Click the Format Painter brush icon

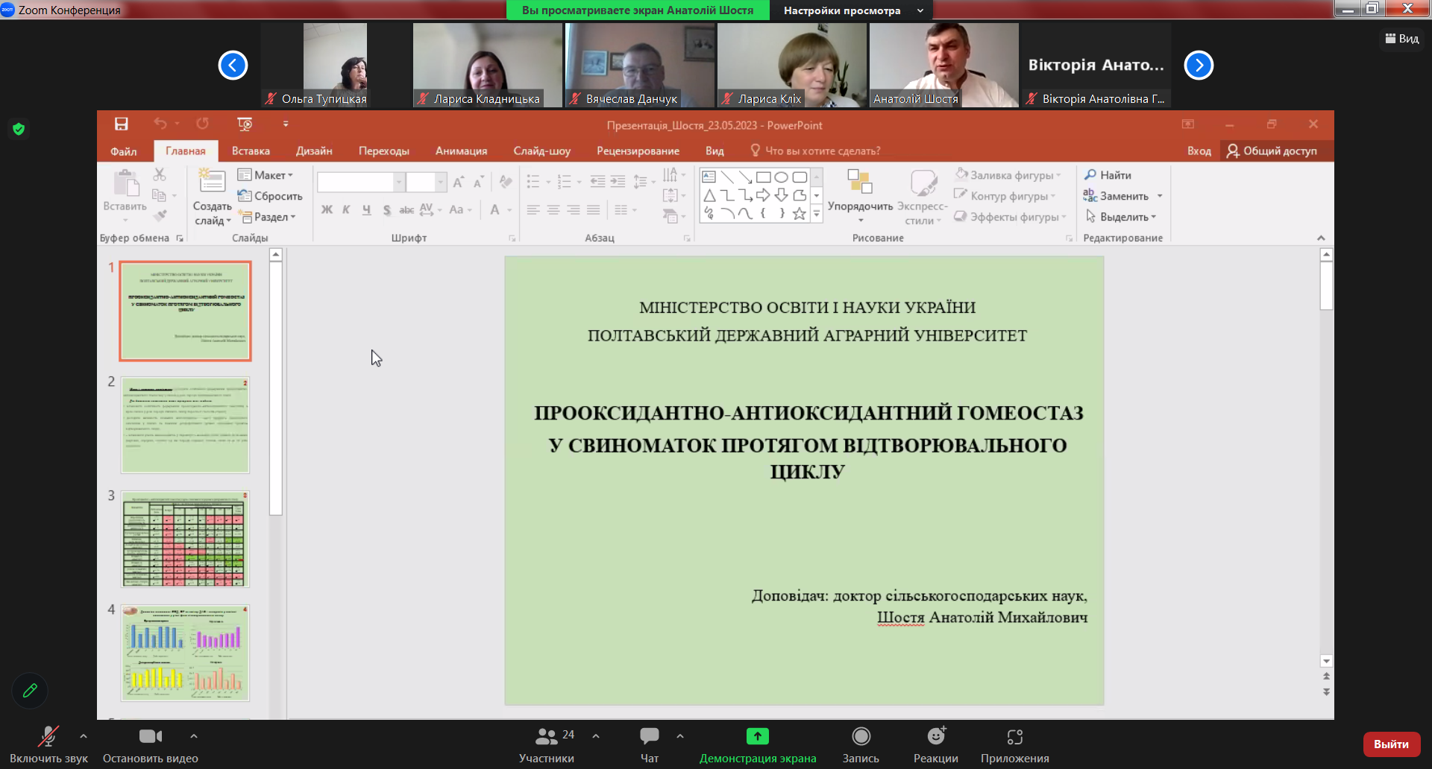tap(160, 216)
